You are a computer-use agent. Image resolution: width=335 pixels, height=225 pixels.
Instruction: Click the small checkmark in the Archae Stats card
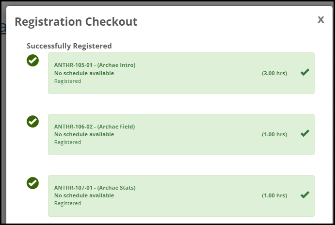click(x=305, y=195)
